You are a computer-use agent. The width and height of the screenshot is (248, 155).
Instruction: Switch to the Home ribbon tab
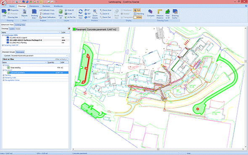point(12,6)
